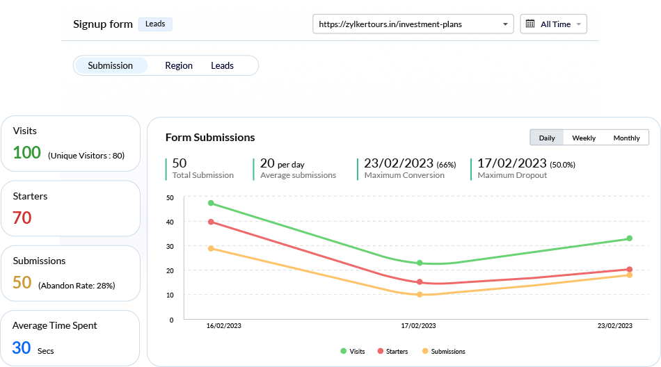
Task: Switch to the Leads tab
Action: pos(222,66)
